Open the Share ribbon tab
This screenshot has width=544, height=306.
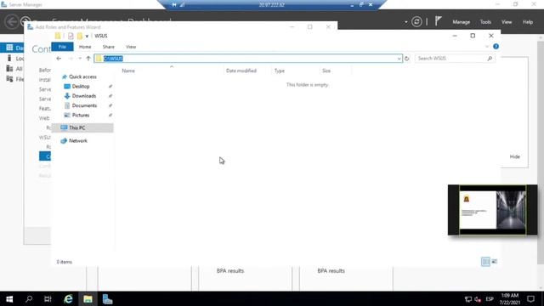(x=108, y=47)
